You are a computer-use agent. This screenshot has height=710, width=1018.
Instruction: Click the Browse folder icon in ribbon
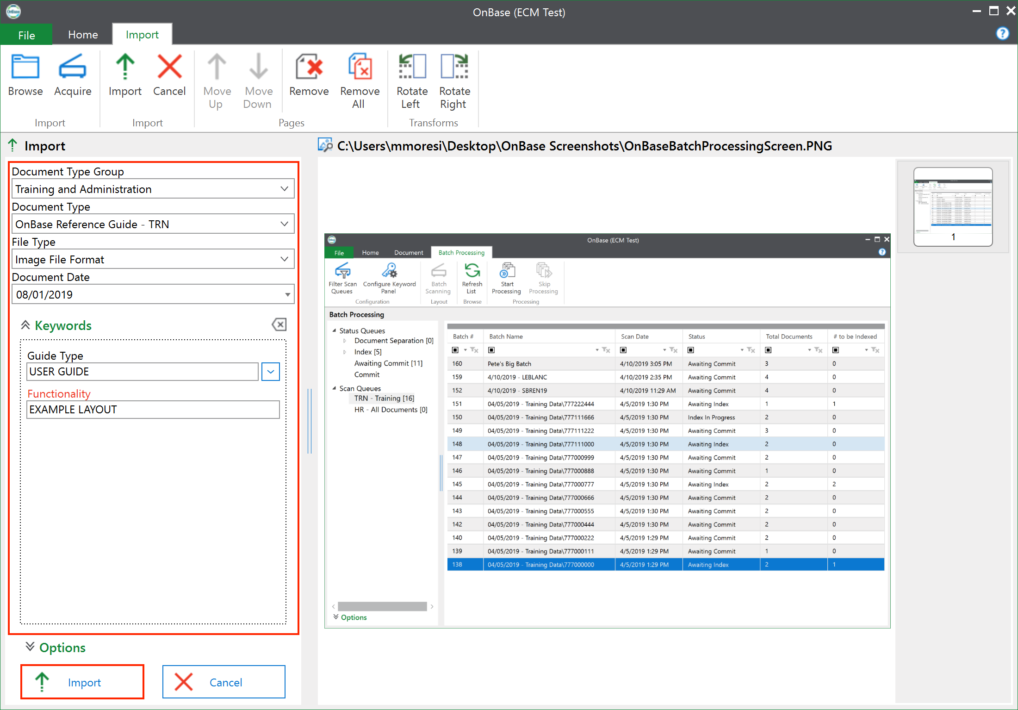(x=25, y=67)
